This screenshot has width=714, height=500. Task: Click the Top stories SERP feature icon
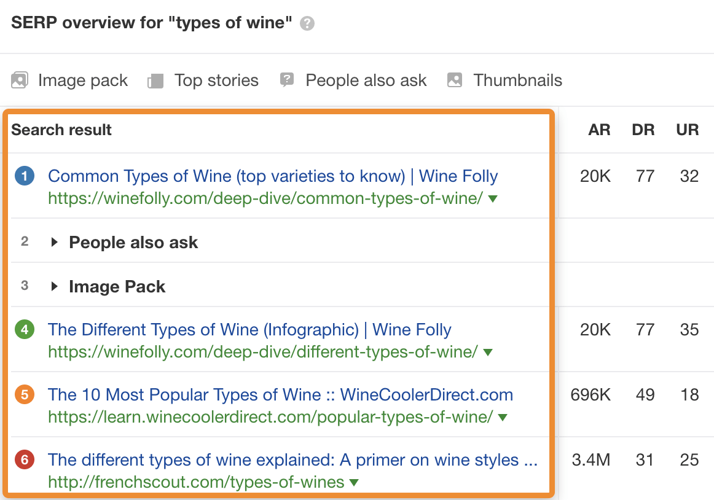click(155, 80)
